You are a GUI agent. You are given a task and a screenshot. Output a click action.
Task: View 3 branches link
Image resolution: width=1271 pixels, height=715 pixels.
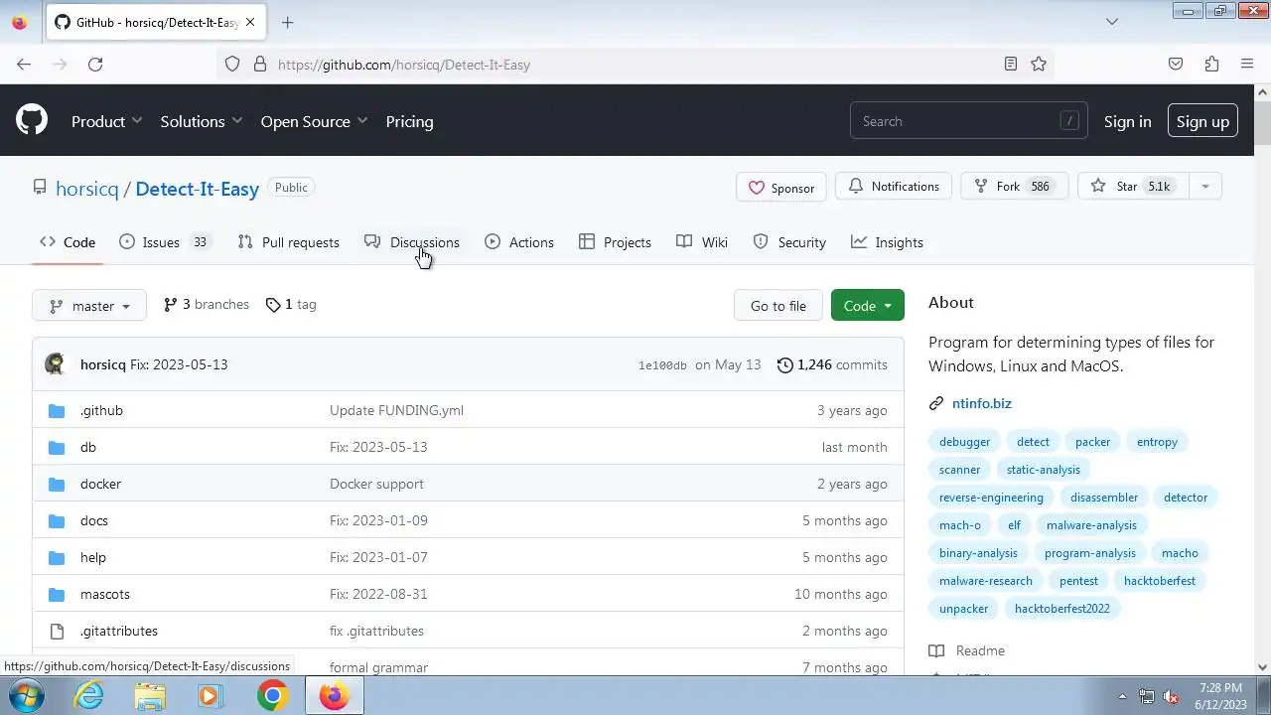207,305
